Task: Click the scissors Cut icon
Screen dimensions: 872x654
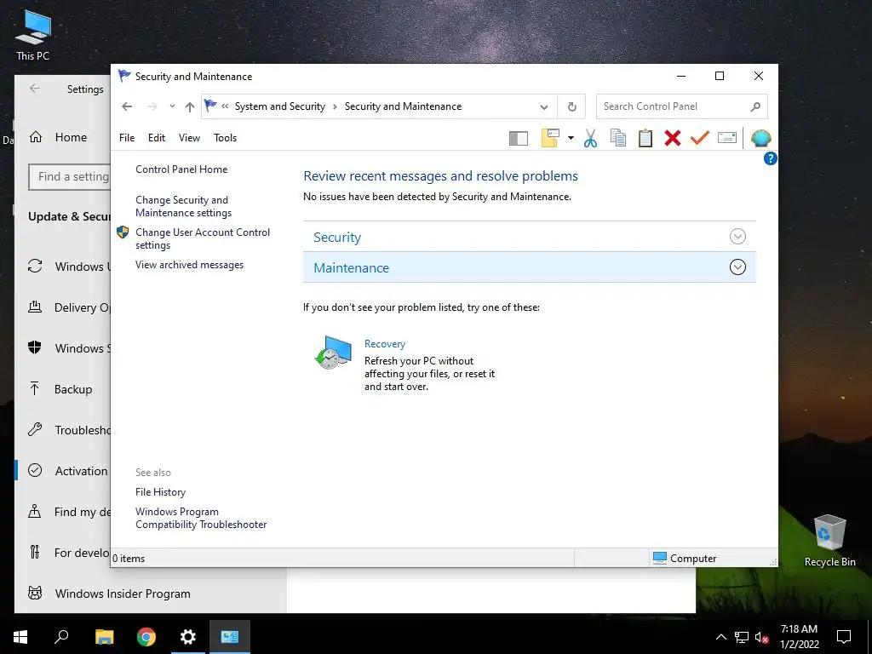Action: (591, 138)
